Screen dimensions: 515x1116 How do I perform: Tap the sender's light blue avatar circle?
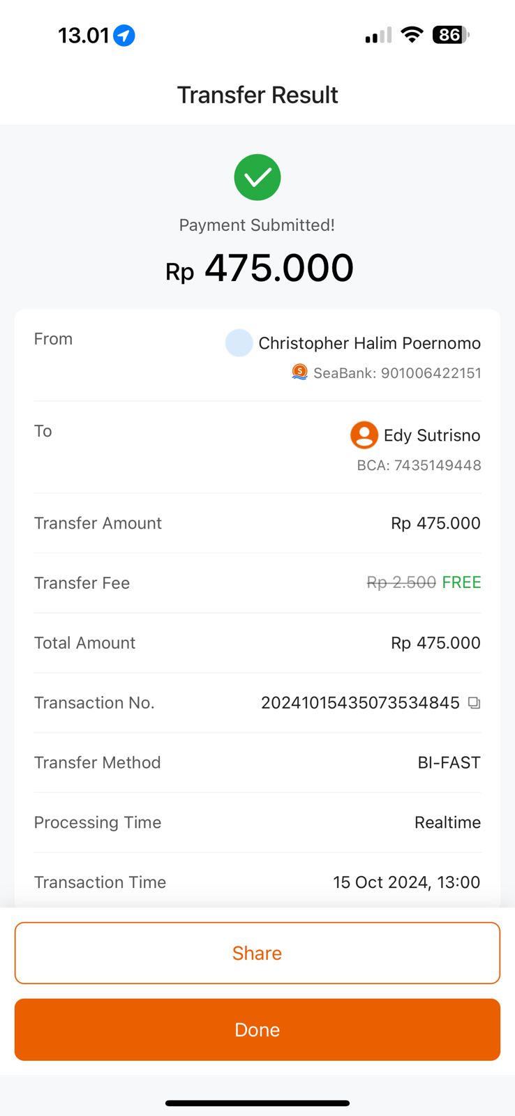(x=239, y=343)
